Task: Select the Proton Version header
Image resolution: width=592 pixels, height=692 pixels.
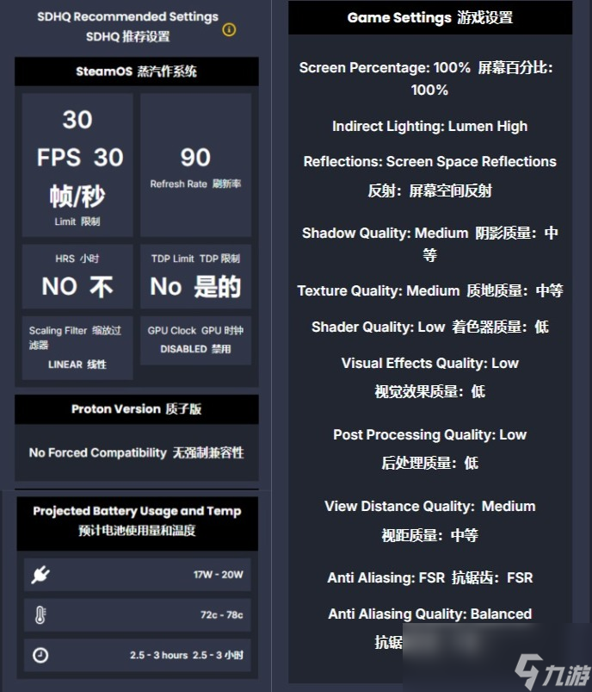Action: (x=136, y=408)
